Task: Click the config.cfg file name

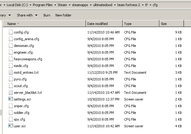Action: click(21, 32)
